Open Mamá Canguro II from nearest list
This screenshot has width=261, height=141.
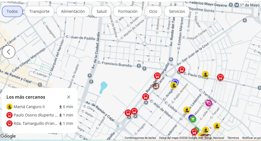tap(40, 107)
